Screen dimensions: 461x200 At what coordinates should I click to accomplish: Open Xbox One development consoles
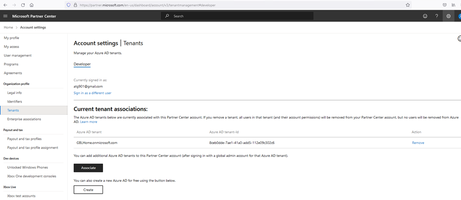pyautogui.click(x=32, y=176)
